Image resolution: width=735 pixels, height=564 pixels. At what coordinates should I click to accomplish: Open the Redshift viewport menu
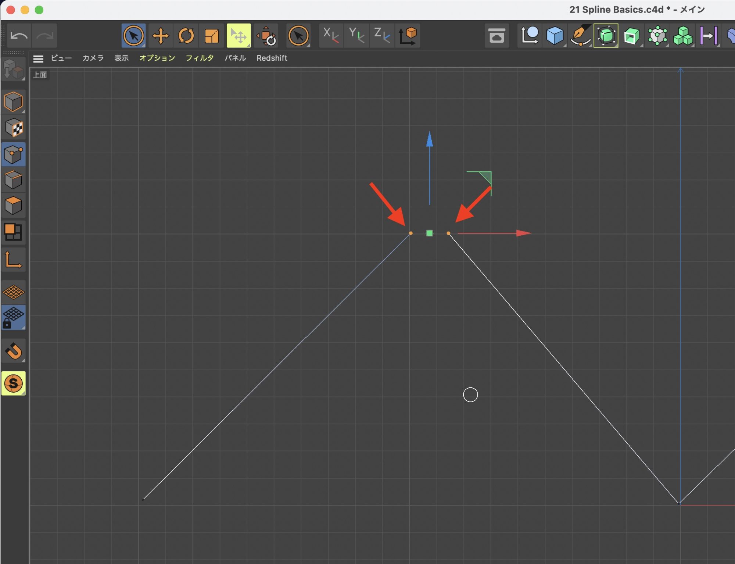272,58
